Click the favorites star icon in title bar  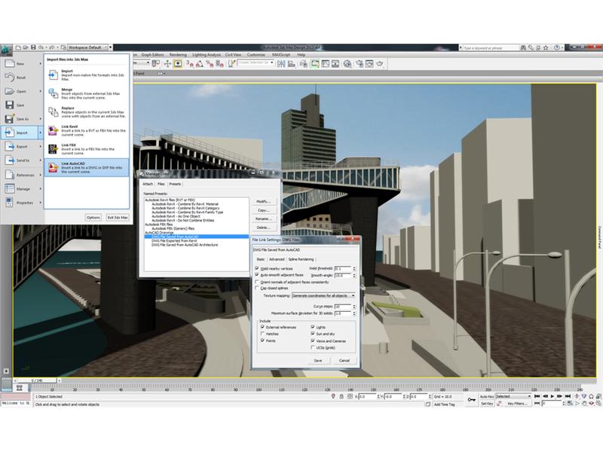(x=546, y=47)
